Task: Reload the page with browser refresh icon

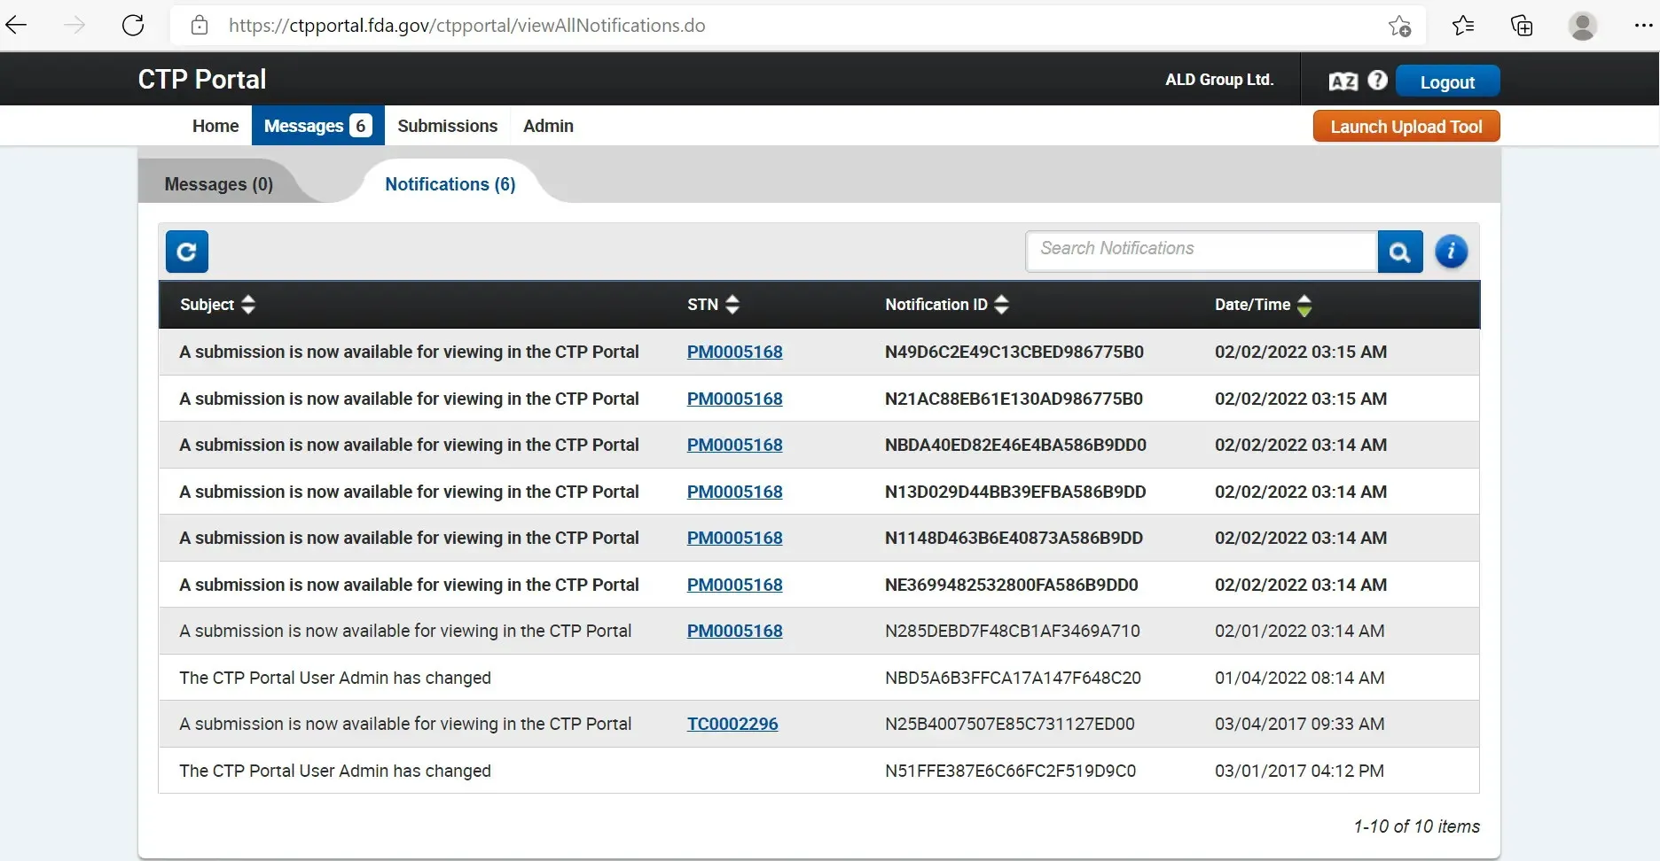Action: point(133,25)
